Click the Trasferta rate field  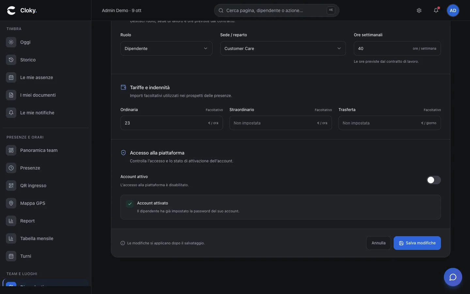point(390,123)
